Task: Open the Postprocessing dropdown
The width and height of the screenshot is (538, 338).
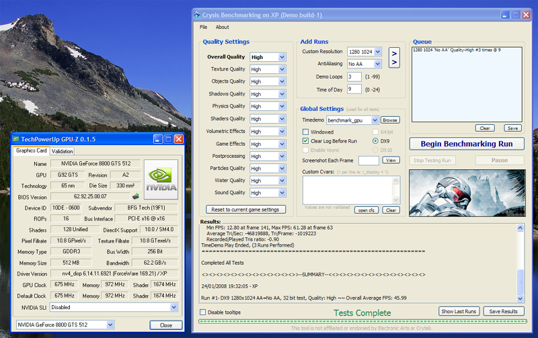Action: coord(282,157)
